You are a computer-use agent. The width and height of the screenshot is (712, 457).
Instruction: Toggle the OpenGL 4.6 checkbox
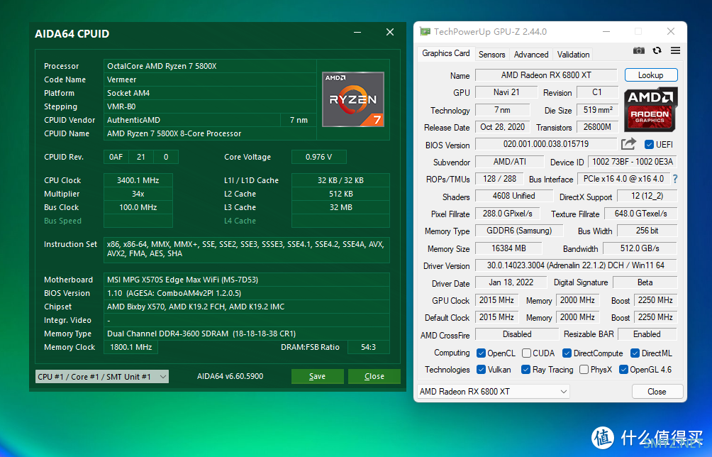[x=623, y=369]
